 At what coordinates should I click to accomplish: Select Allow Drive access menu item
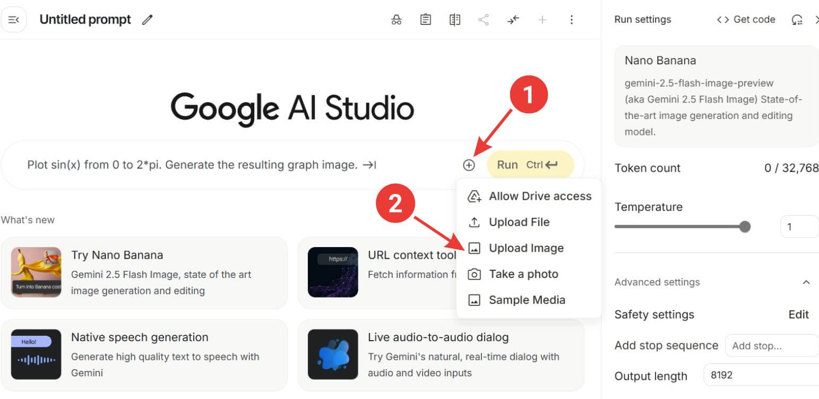coord(529,196)
